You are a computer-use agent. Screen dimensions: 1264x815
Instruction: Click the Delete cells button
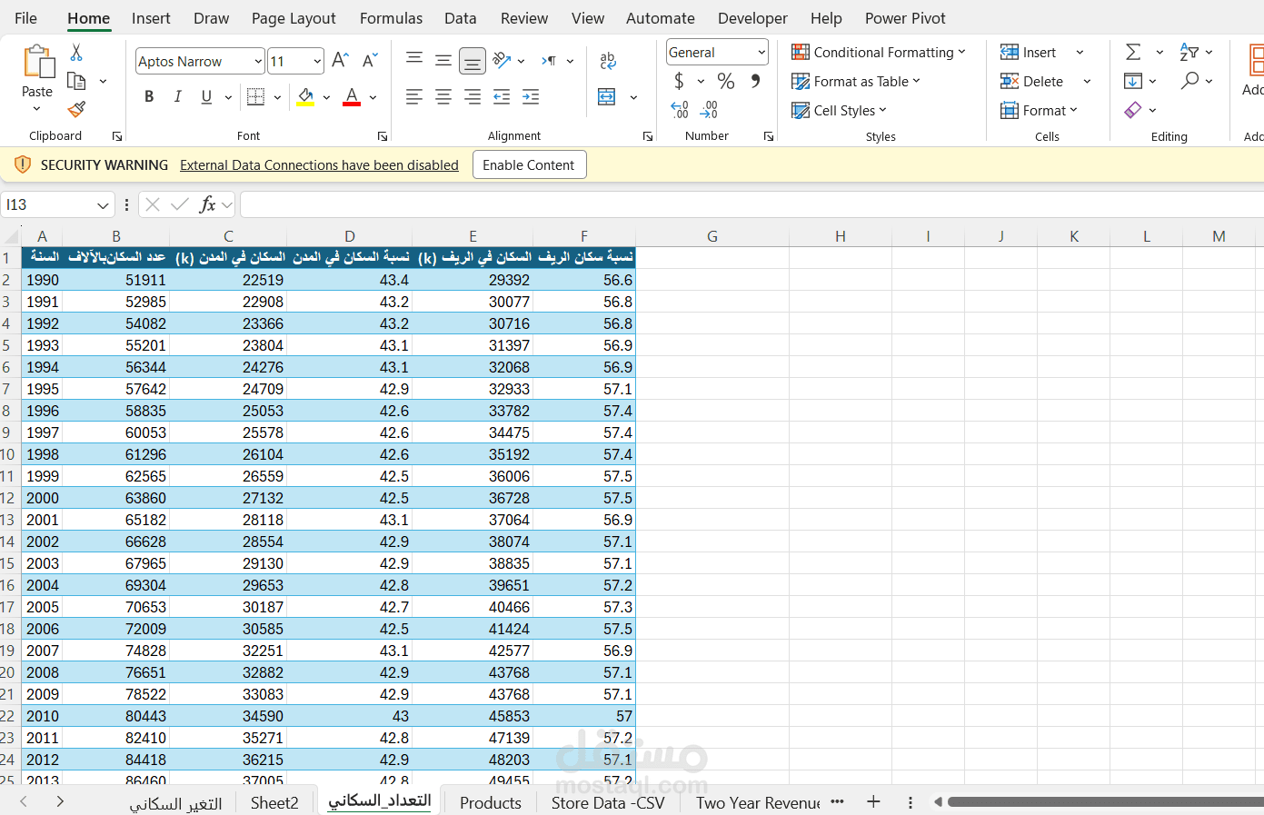1032,81
